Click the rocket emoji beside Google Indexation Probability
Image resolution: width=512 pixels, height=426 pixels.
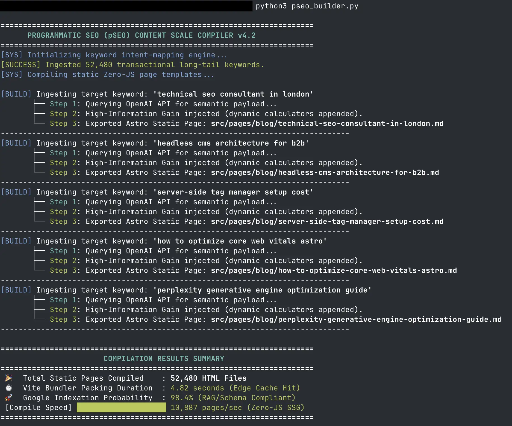coord(9,398)
